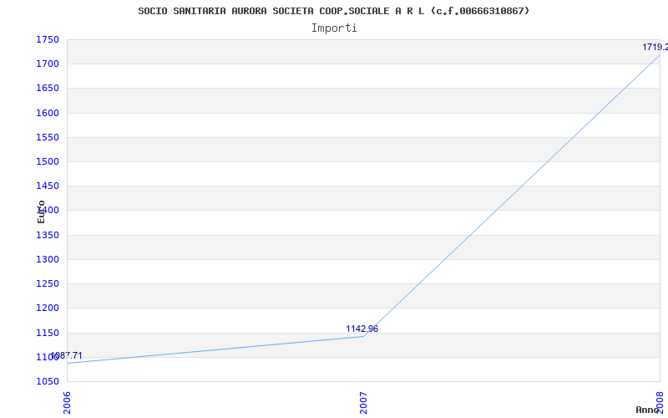Screen dimensions: 668x418
Task: Click the 1700 y-axis tick label
Action: [48, 64]
